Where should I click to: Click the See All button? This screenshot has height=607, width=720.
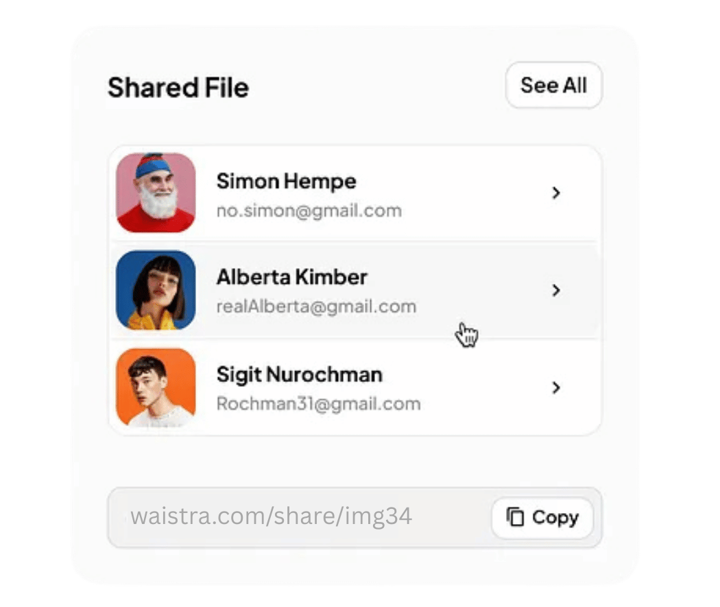553,86
